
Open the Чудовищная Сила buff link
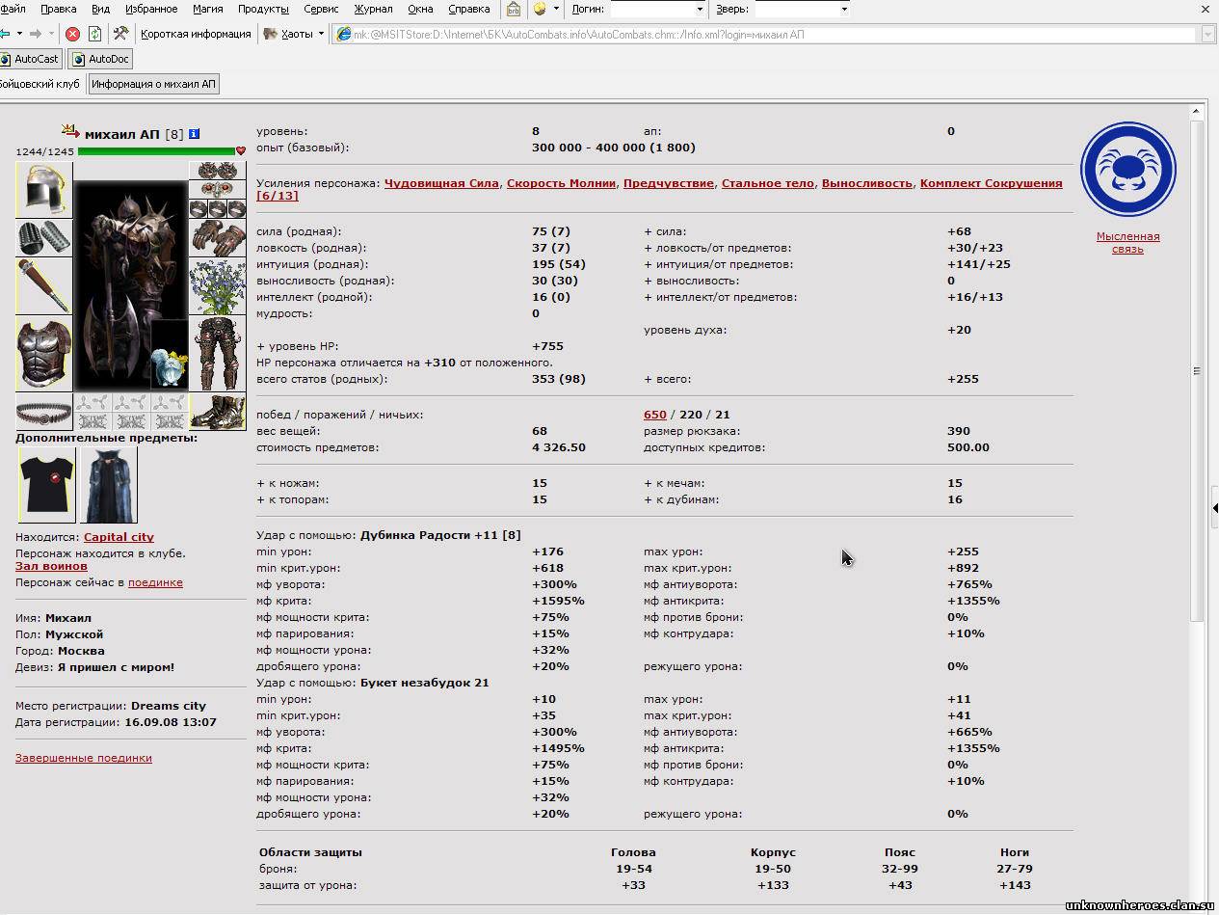(441, 183)
